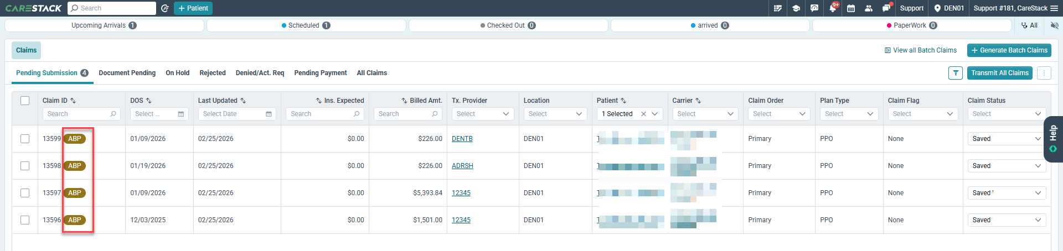1063x251 pixels.
Task: Check the box for claim 13599
Action: click(x=25, y=139)
